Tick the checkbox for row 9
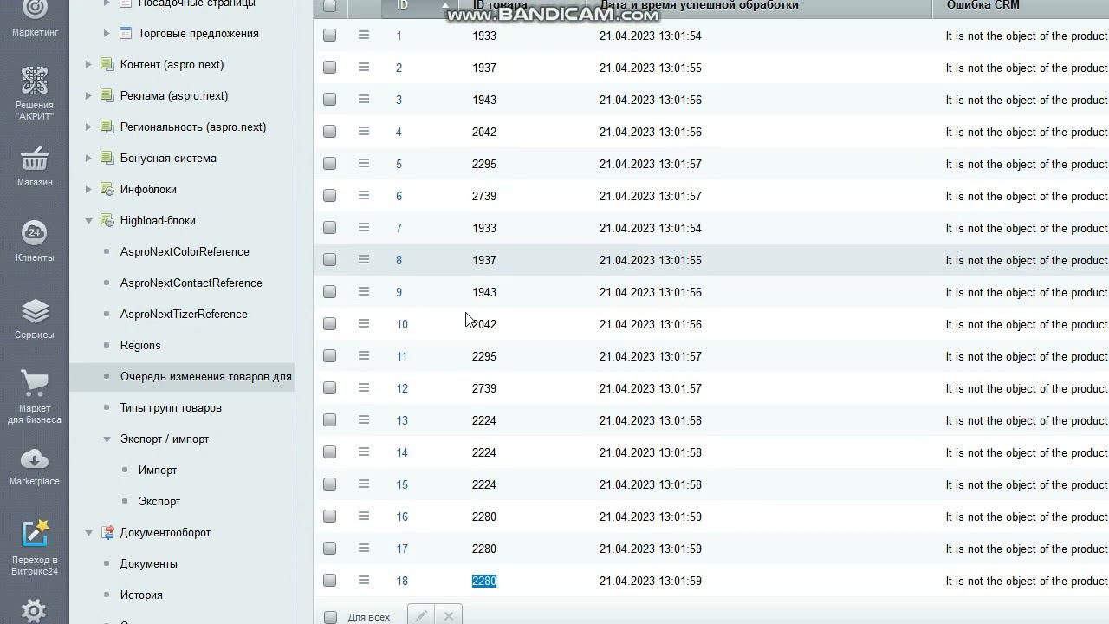Viewport: 1109px width, 624px height. coord(329,292)
